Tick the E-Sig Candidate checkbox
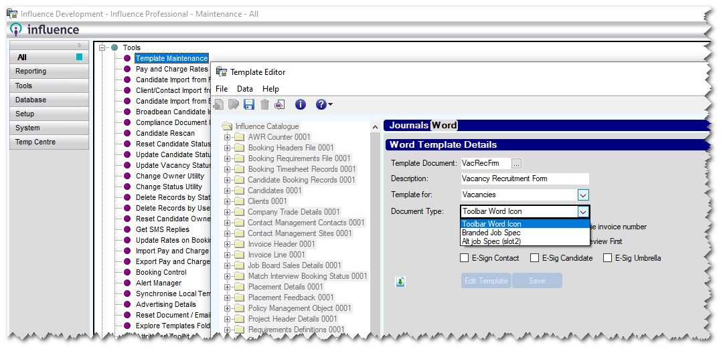Viewport: 723px width, 351px height. coord(534,258)
